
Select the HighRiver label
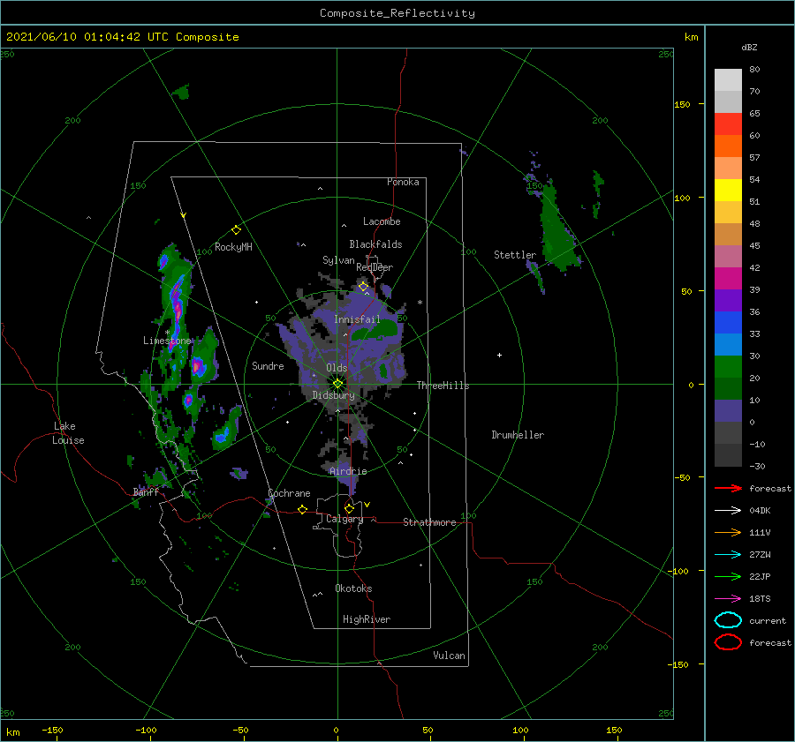367,619
